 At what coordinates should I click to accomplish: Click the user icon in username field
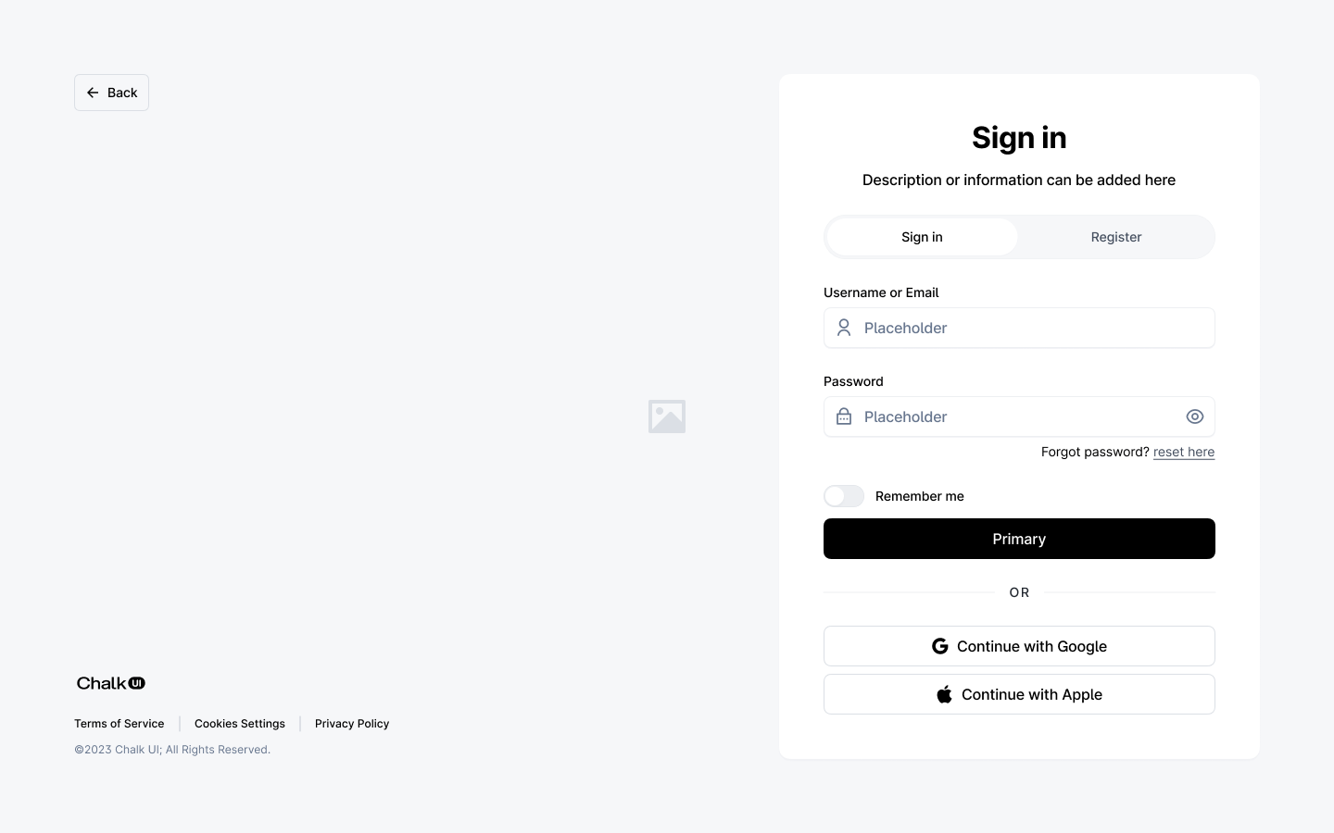coord(843,328)
